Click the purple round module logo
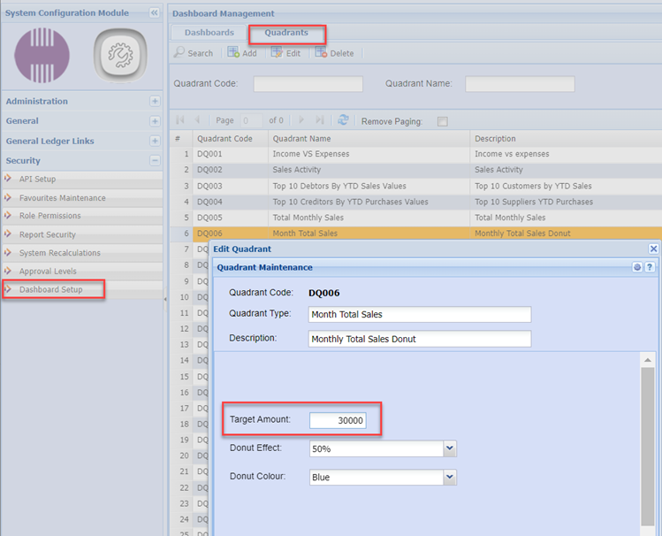This screenshot has height=536, width=662. [x=42, y=57]
